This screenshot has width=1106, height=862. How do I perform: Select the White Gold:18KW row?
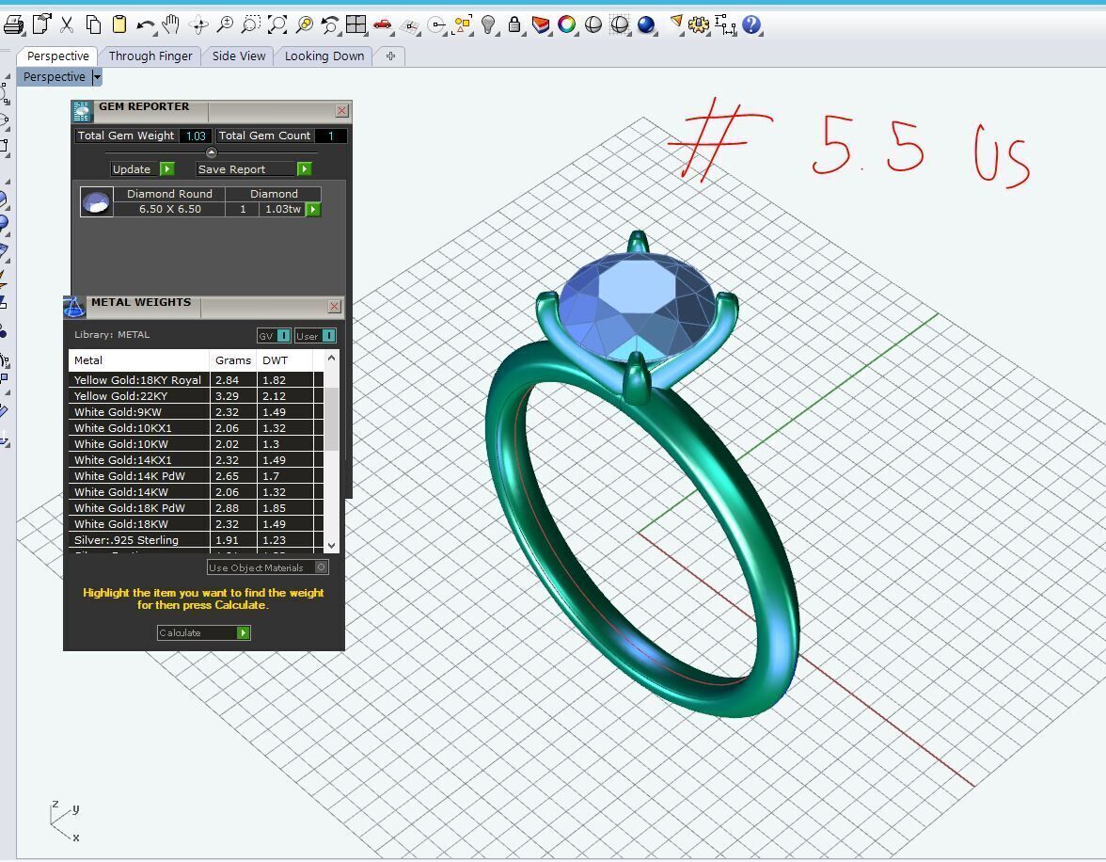(196, 524)
